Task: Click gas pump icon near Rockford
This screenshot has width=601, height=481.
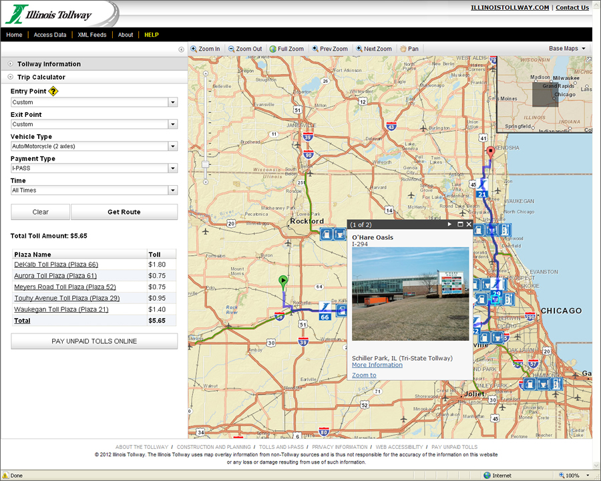Action: (326, 233)
